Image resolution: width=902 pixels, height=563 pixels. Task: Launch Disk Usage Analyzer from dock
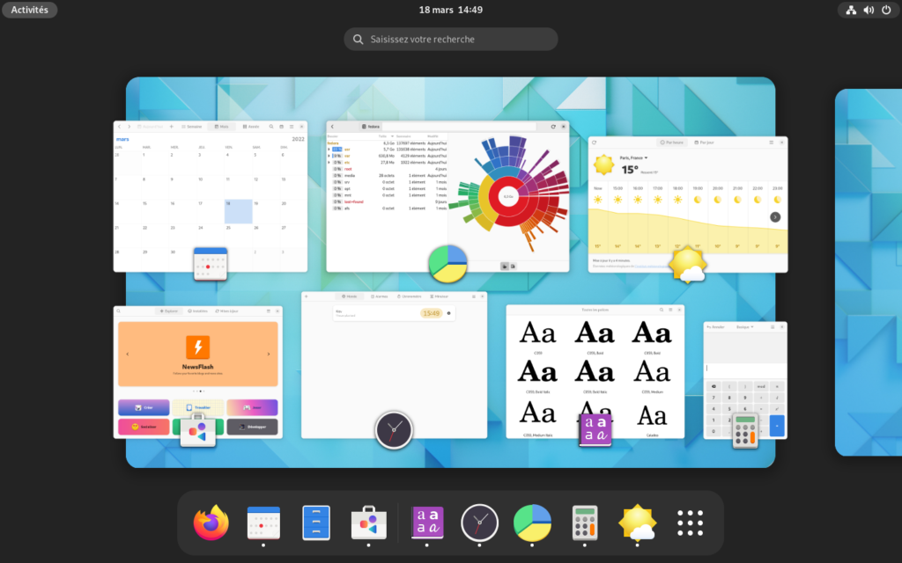click(532, 523)
